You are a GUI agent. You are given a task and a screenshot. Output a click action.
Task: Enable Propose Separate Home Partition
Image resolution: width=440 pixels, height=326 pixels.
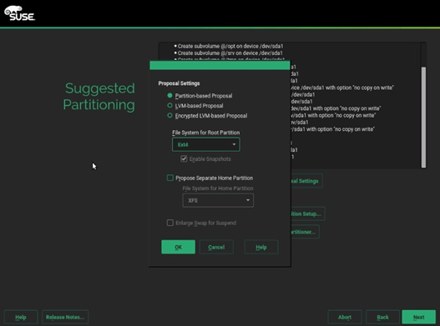pos(170,178)
